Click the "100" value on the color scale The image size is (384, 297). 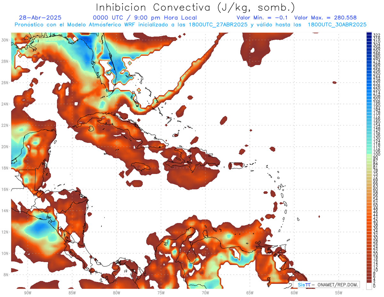click(377, 154)
